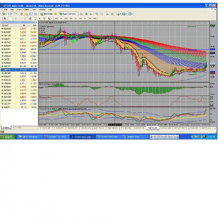Expand the New Chart dropdown arrow
The height and width of the screenshot is (222, 218).
pyautogui.click(x=6, y=14)
